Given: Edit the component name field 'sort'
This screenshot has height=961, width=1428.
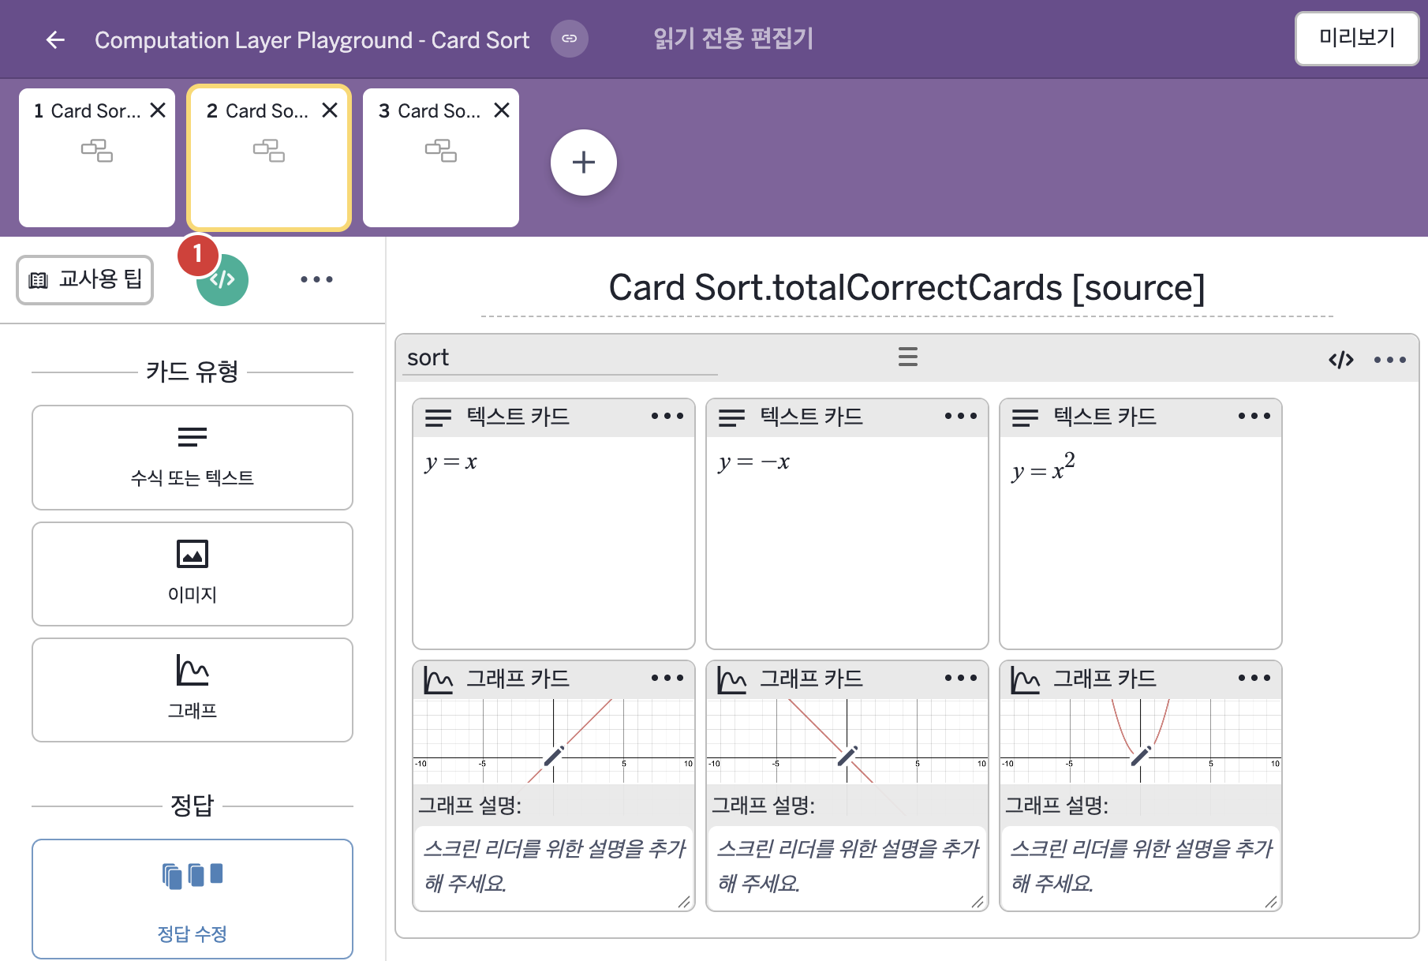Looking at the screenshot, I should [x=560, y=357].
